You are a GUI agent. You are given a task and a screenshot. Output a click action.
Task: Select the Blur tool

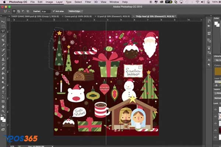3,78
